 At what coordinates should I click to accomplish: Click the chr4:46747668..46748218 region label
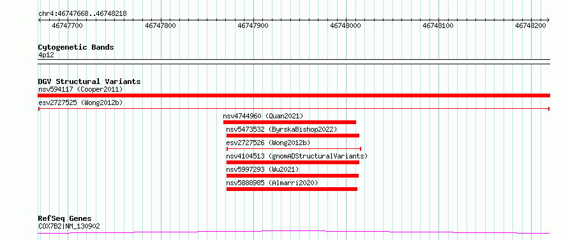pyautogui.click(x=82, y=14)
